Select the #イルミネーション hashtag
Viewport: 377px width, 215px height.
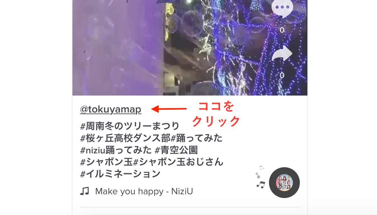tap(120, 174)
